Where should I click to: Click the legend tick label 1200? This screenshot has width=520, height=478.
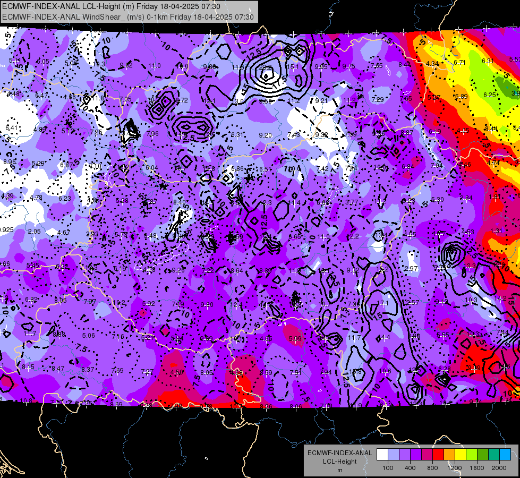[x=455, y=468]
